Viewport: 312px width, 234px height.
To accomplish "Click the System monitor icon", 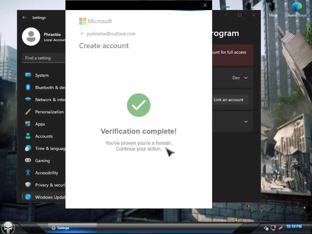I will tap(28, 75).
